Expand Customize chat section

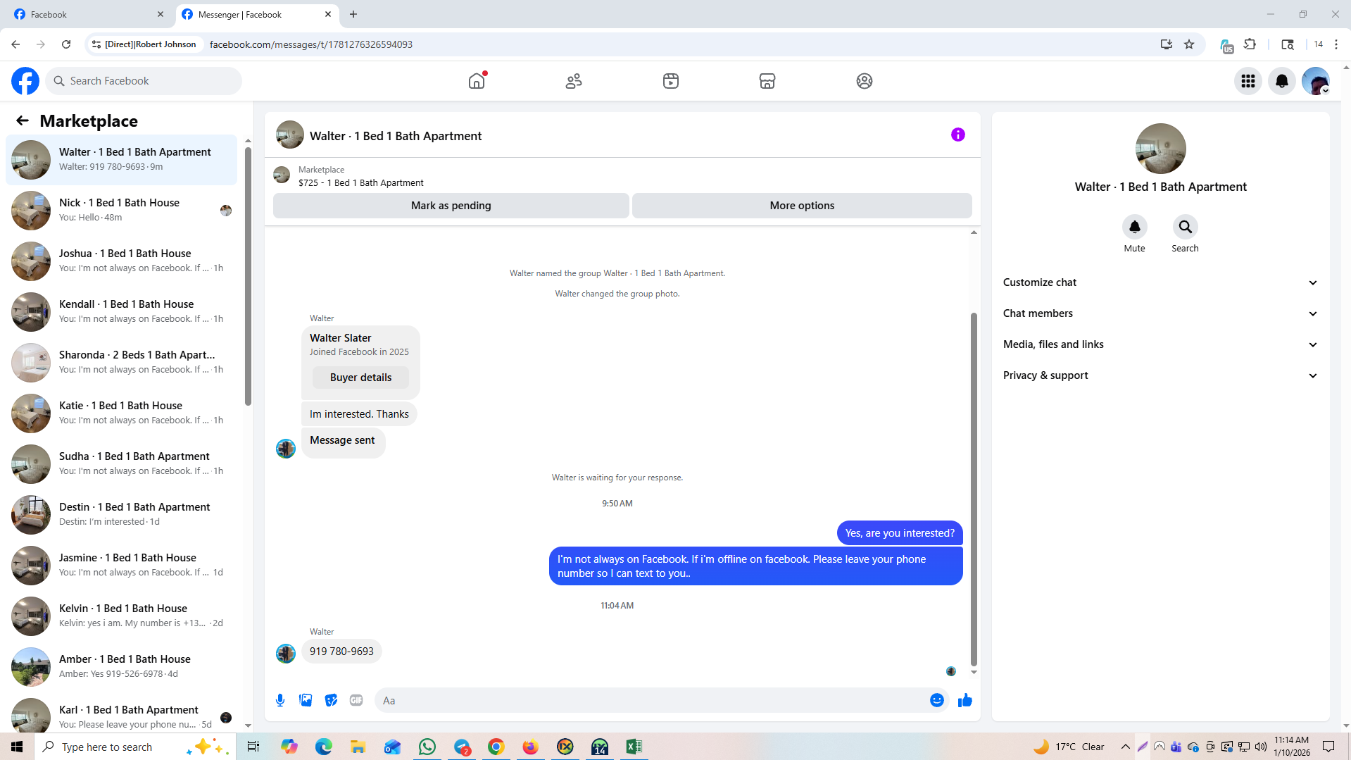pyautogui.click(x=1160, y=282)
